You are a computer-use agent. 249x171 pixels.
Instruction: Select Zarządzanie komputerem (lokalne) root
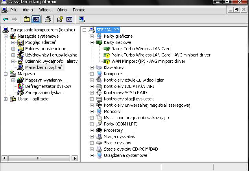pyautogui.click(x=42, y=30)
